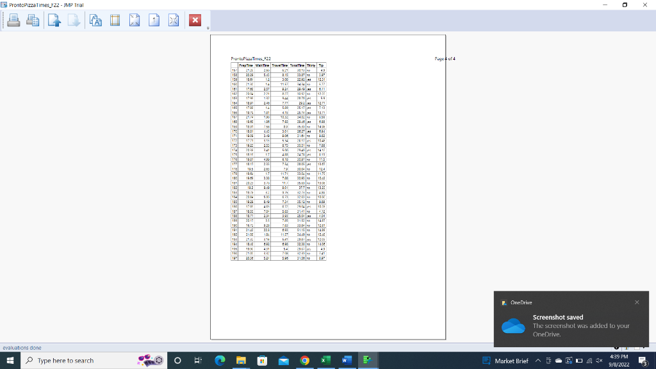
Task: Open File Explorer from the taskbar
Action: (x=241, y=360)
